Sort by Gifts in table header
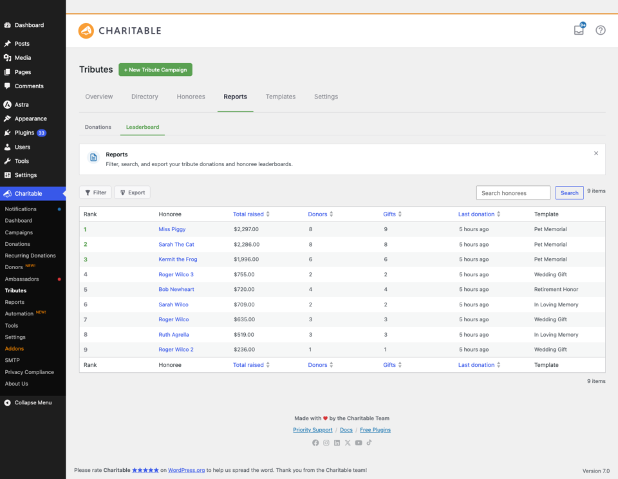 392,214
